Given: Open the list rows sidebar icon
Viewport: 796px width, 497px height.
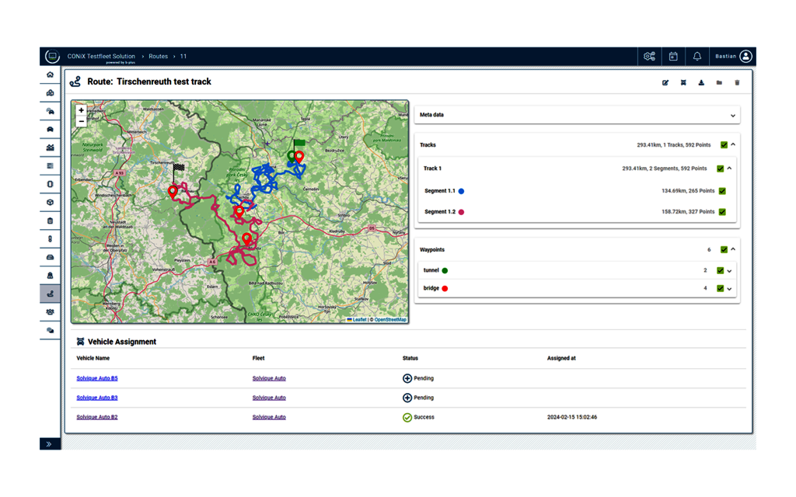Looking at the screenshot, I should pyautogui.click(x=50, y=166).
